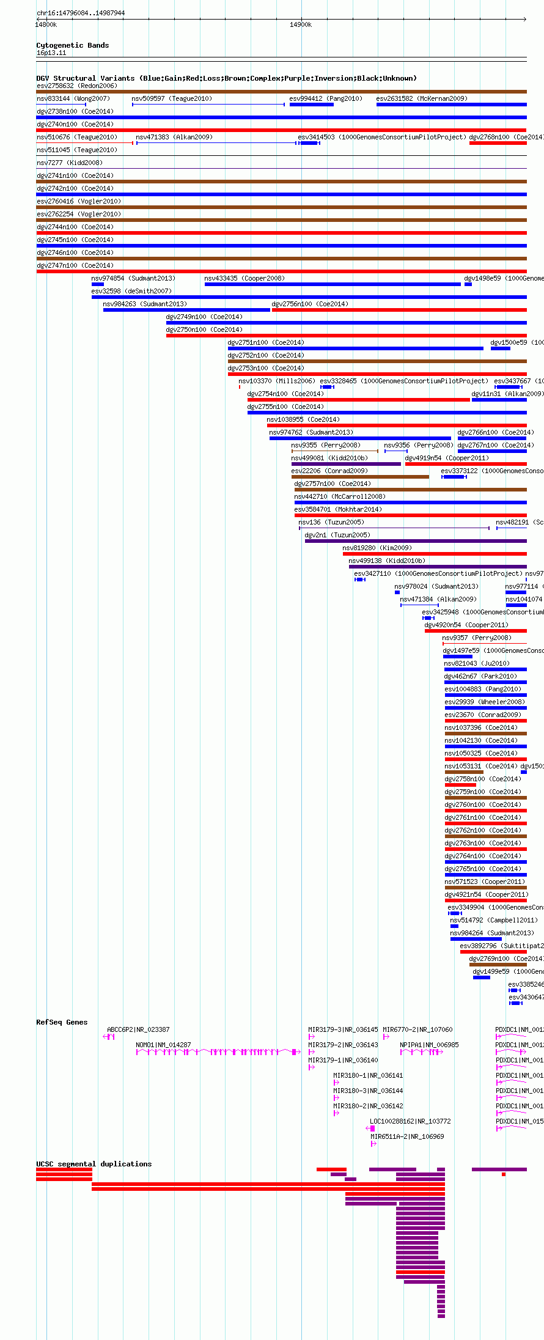Select esv22206 (Conrad2009) variant
The width and height of the screenshot is (544, 1340).
[360, 477]
